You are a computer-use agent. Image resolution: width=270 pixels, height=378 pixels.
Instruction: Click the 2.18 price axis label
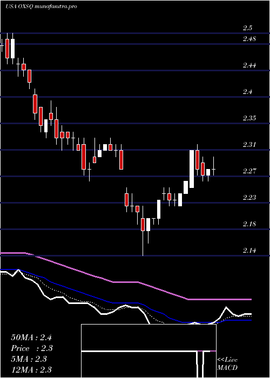249,224
